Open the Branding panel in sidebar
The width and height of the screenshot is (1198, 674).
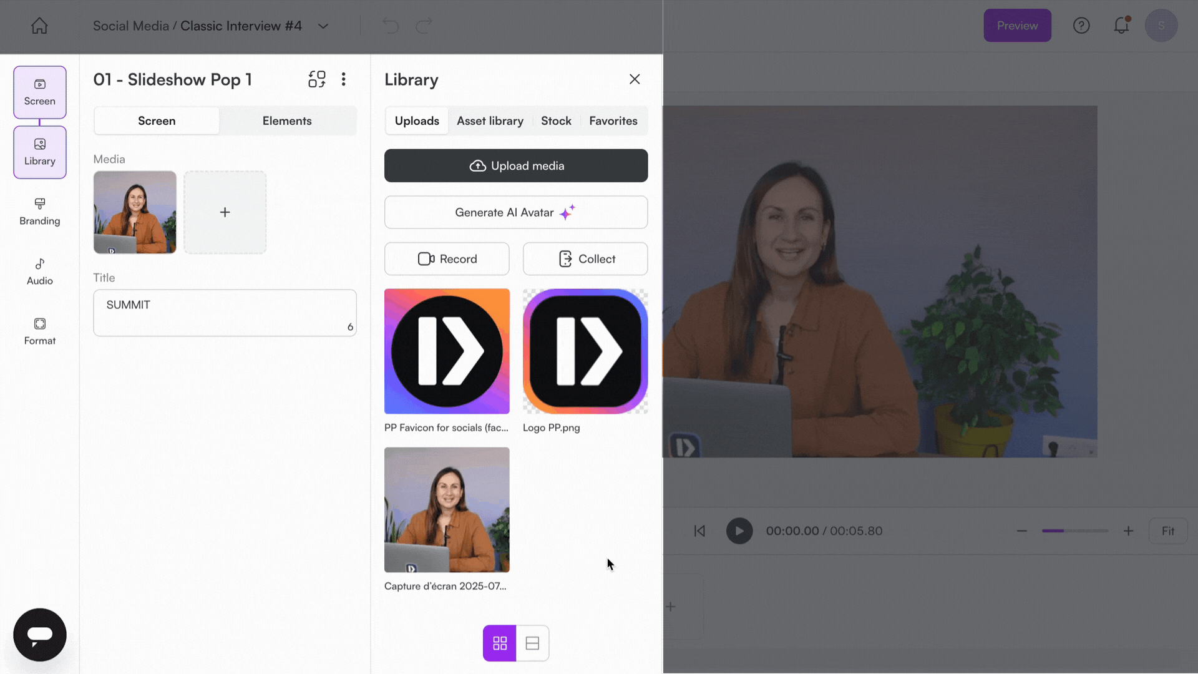pyautogui.click(x=39, y=212)
